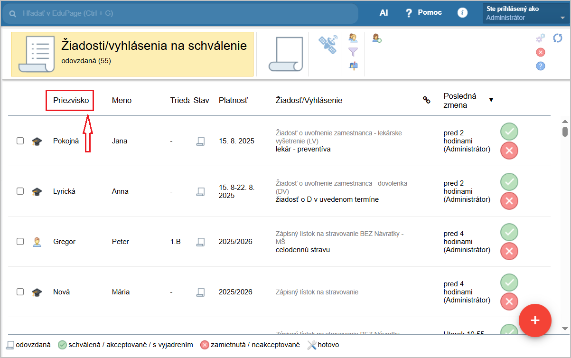Approve Jana Pokojná's request with the green checkmark

509,132
